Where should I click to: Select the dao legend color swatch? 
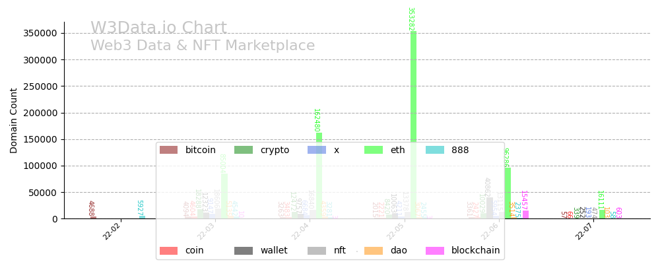[x=373, y=251]
